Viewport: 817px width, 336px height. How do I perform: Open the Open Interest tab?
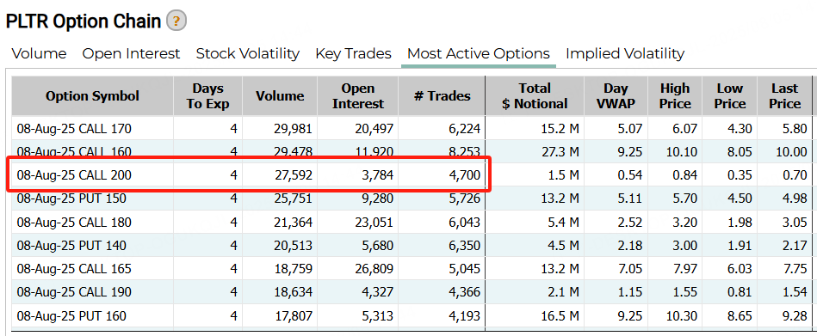(132, 53)
